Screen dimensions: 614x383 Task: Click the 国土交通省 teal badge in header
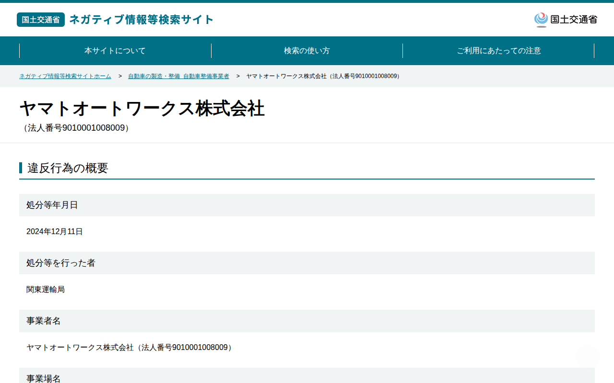point(41,20)
